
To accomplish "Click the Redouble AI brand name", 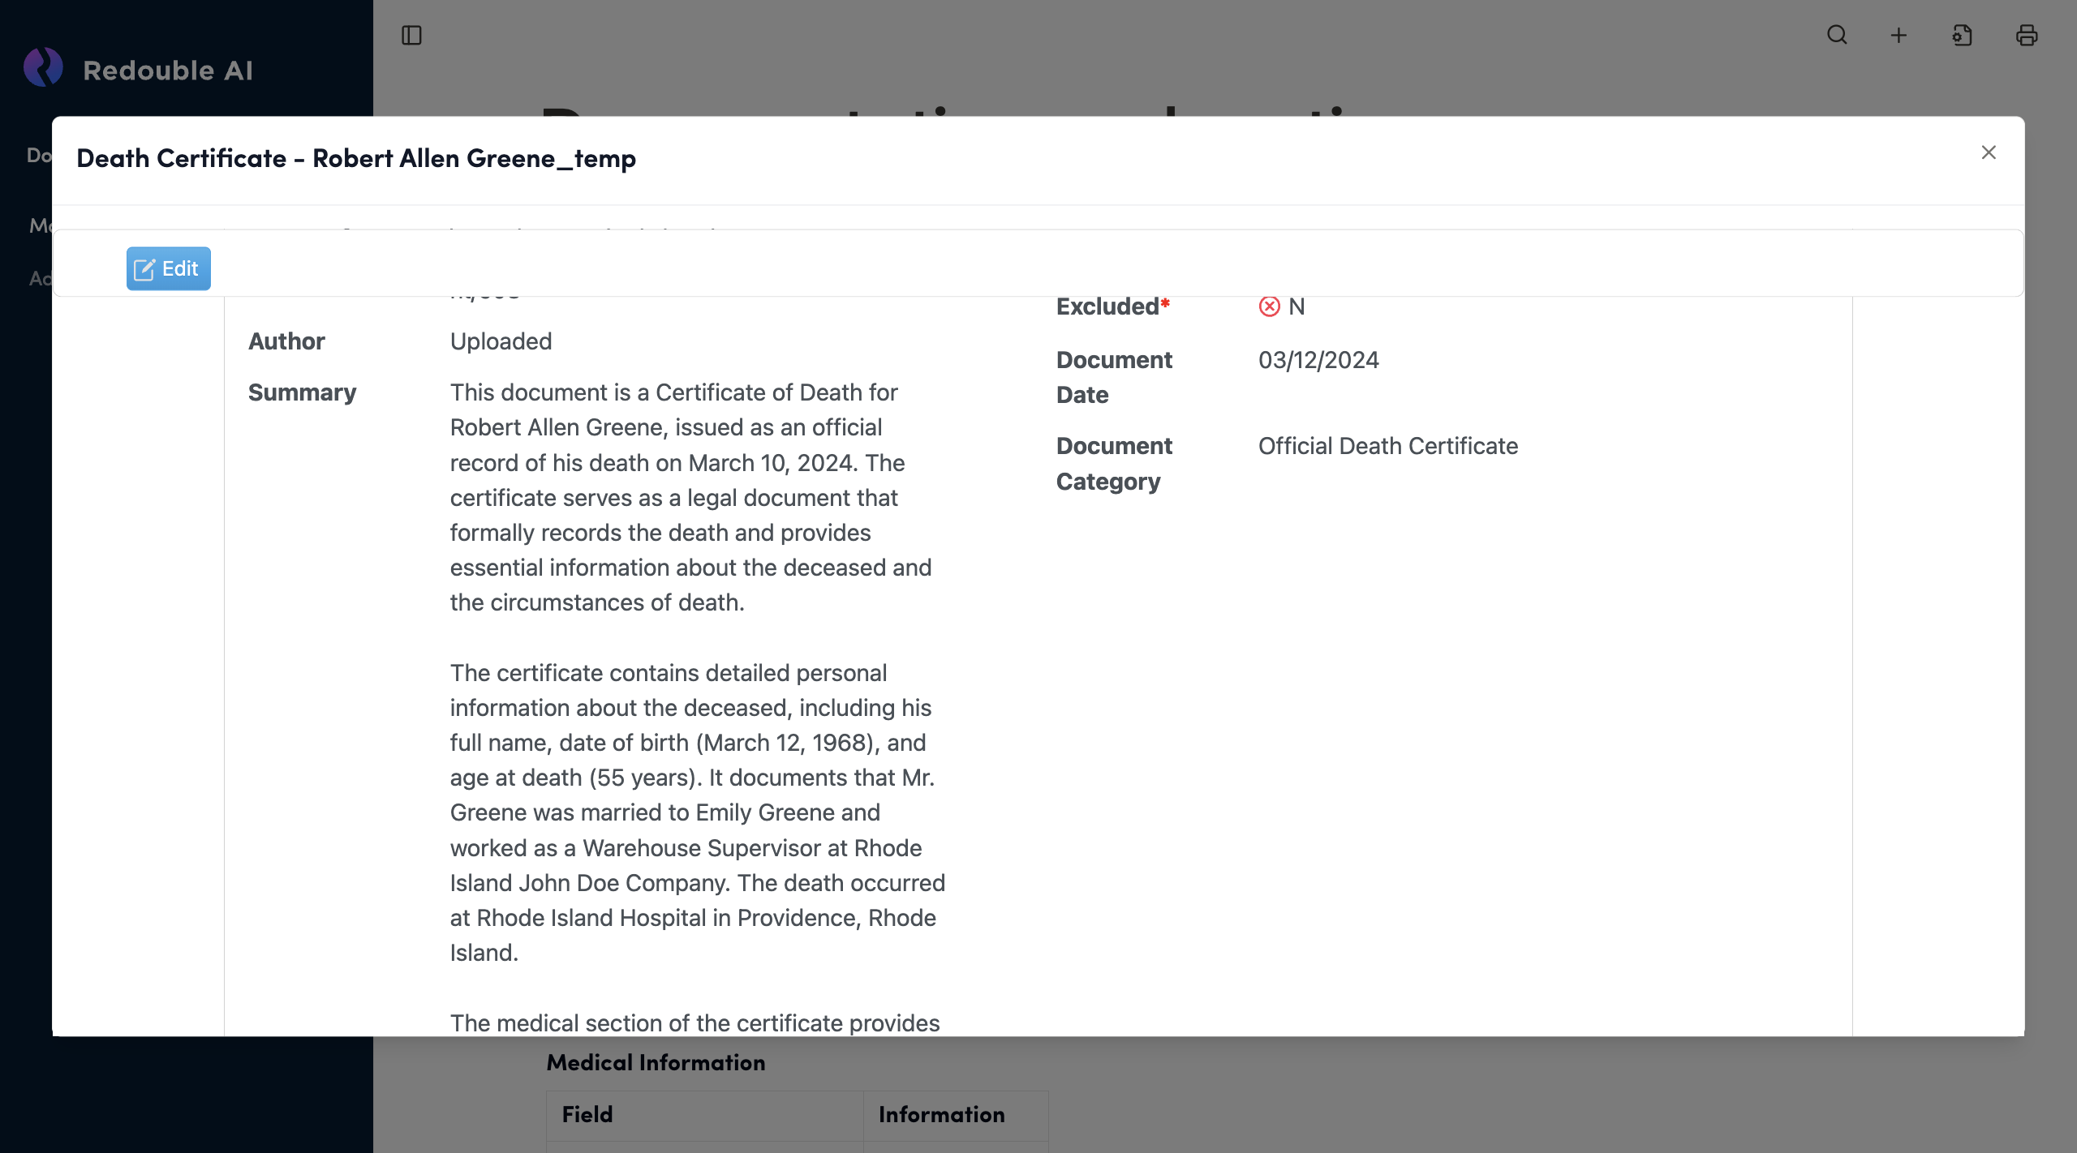I will [168, 71].
